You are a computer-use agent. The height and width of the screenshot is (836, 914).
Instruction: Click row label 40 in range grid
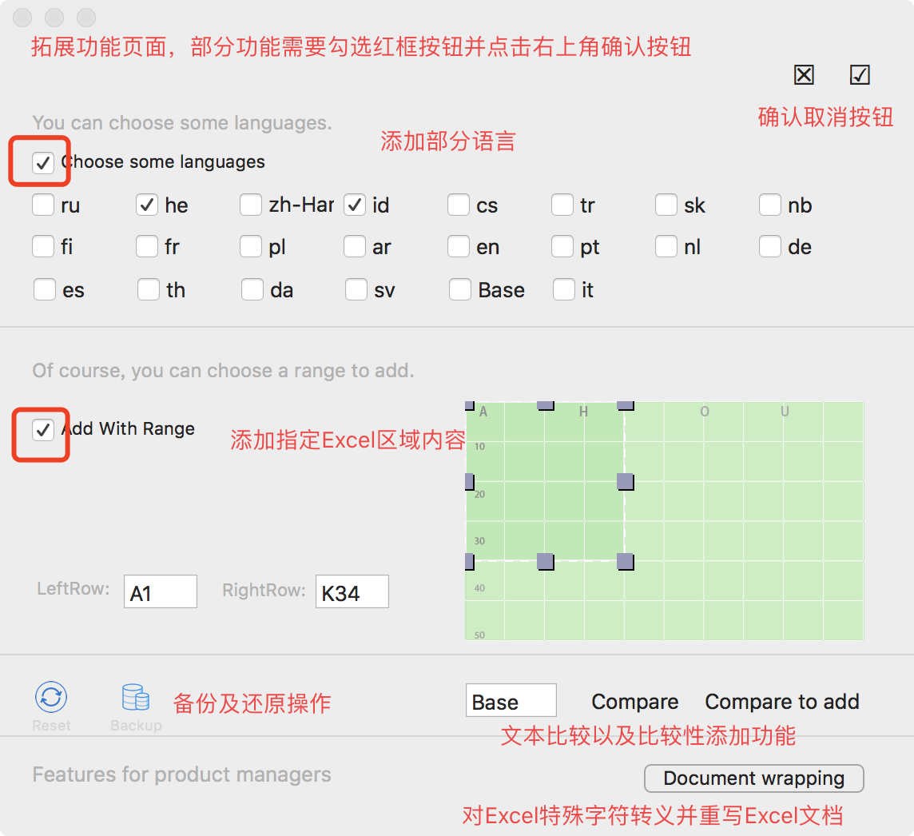pyautogui.click(x=479, y=588)
